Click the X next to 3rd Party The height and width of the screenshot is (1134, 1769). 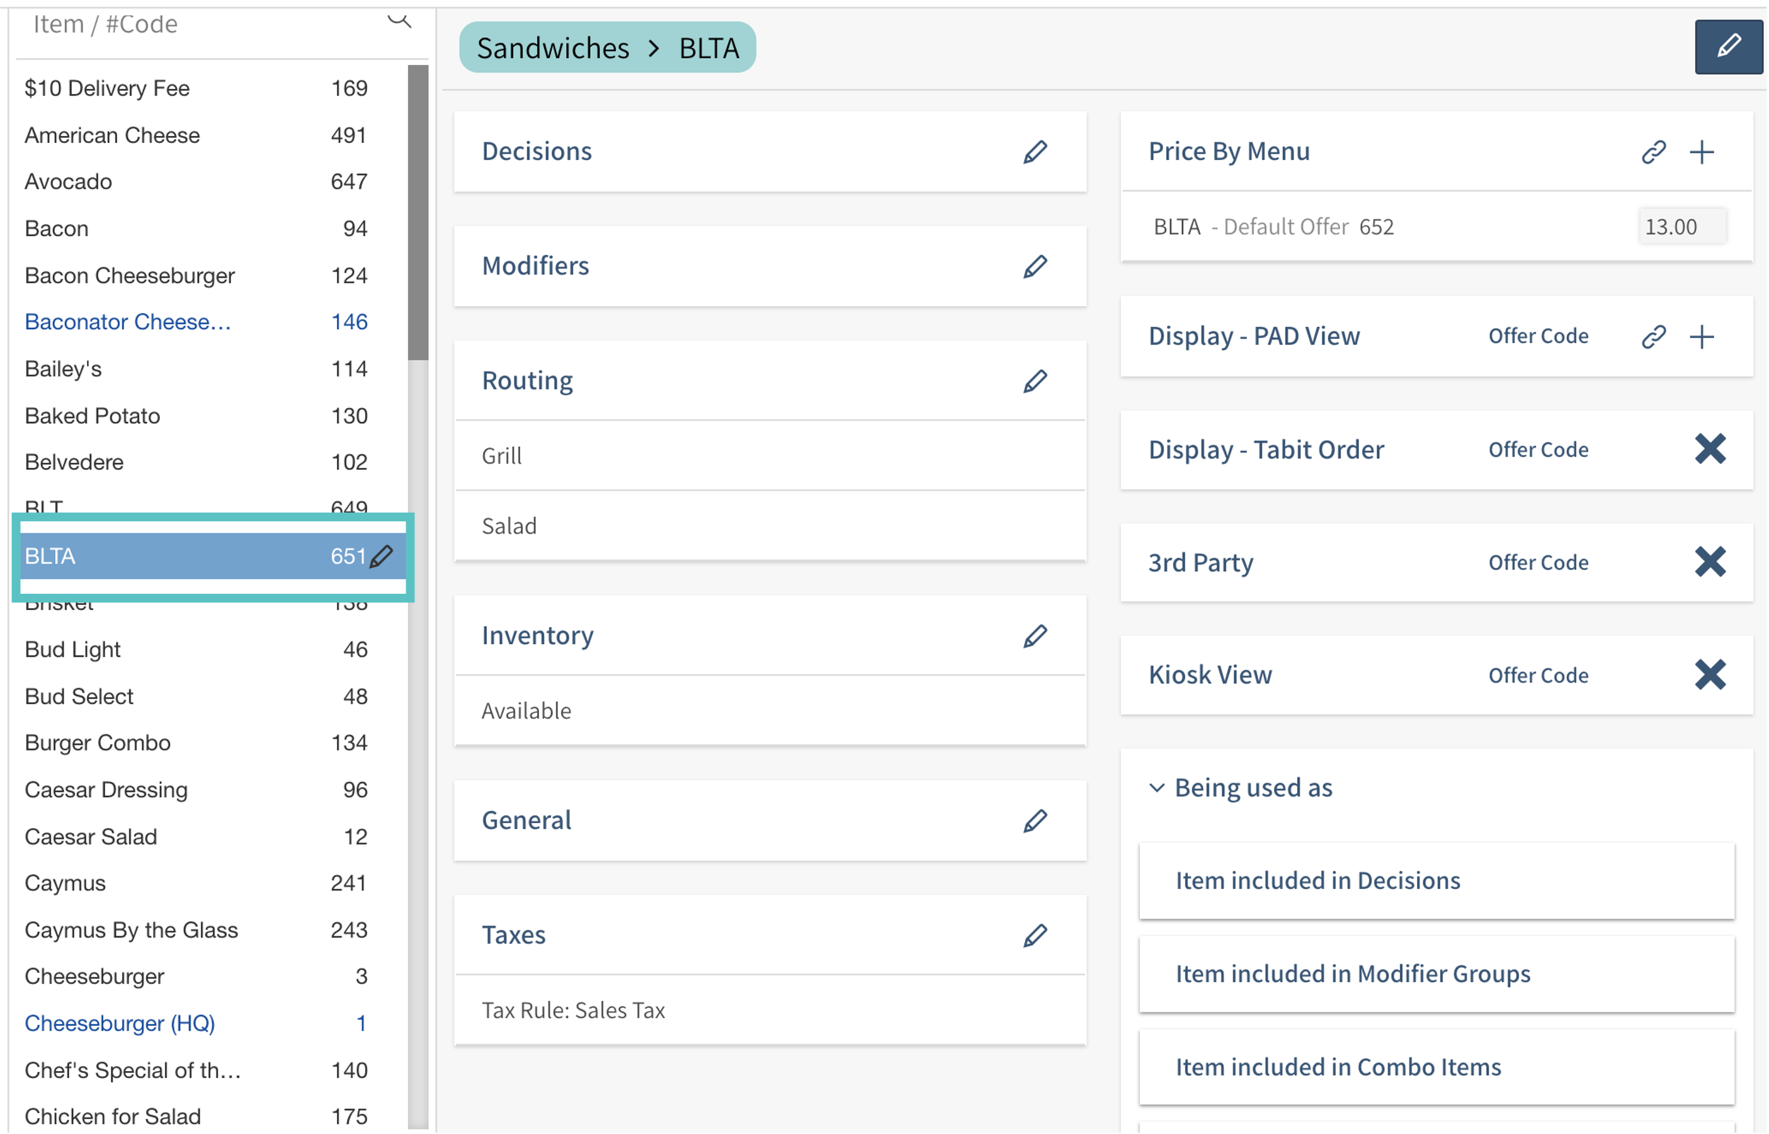[1709, 562]
